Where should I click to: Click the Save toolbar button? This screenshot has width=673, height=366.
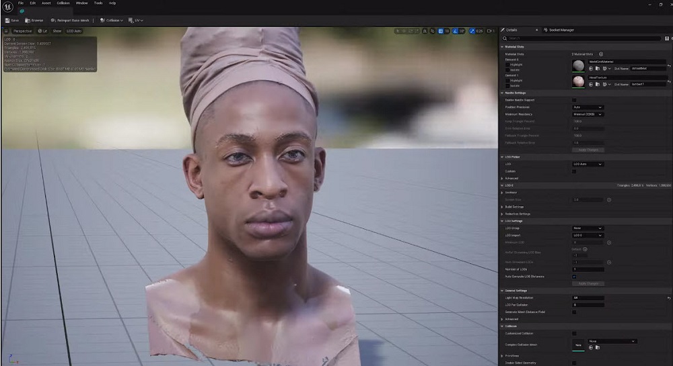[11, 20]
